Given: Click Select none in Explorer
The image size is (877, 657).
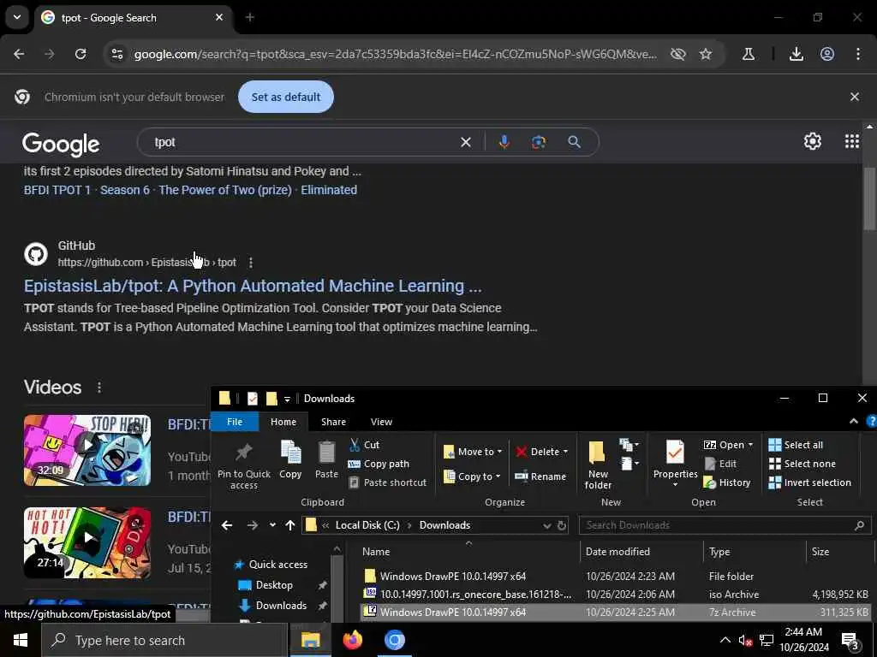Looking at the screenshot, I should 802,464.
